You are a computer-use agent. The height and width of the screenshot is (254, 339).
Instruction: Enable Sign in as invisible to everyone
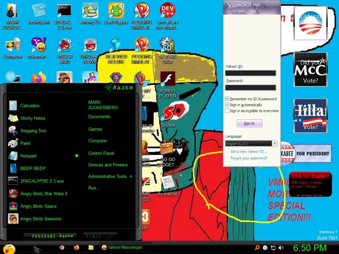click(x=227, y=111)
